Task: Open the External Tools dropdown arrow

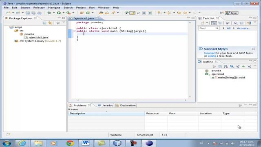Action: [x=73, y=13]
